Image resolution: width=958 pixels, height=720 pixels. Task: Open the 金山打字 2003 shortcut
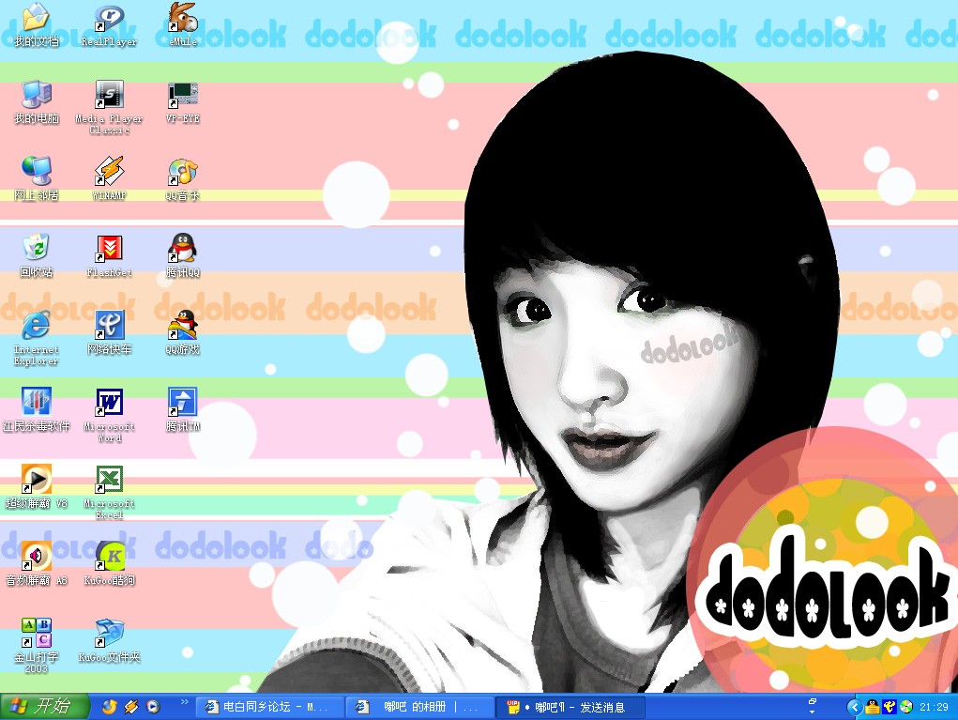point(36,634)
